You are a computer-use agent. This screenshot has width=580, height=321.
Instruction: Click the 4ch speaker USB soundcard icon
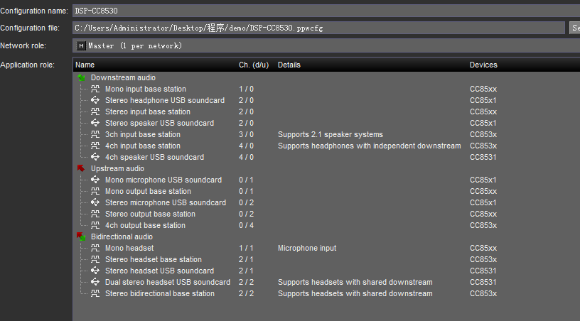click(95, 157)
